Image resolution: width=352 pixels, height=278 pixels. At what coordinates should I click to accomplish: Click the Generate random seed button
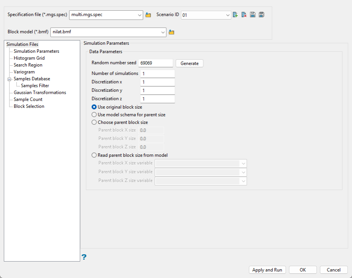coord(190,63)
